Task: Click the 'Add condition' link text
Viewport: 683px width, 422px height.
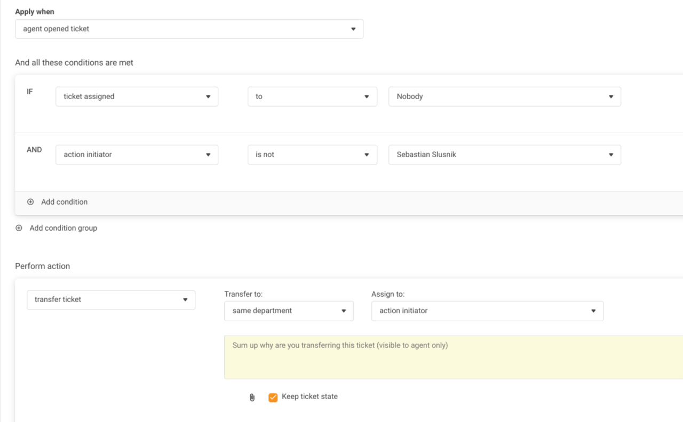Action: pos(64,202)
